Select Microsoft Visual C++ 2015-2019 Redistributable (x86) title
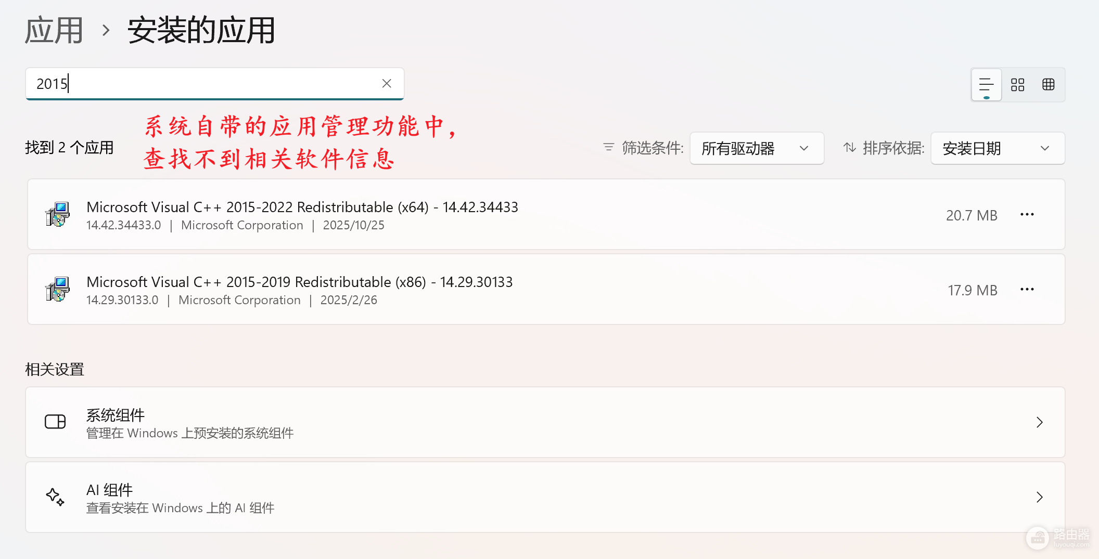 299,282
